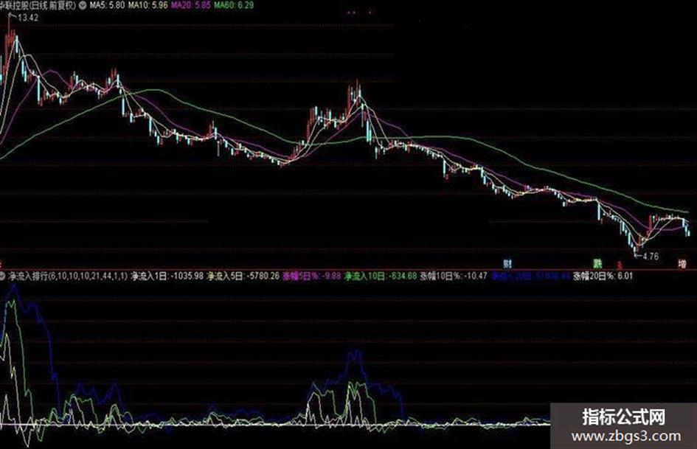This screenshot has height=449, width=697.
Task: Click the purple MA20 moving average label
Action: [191, 5]
